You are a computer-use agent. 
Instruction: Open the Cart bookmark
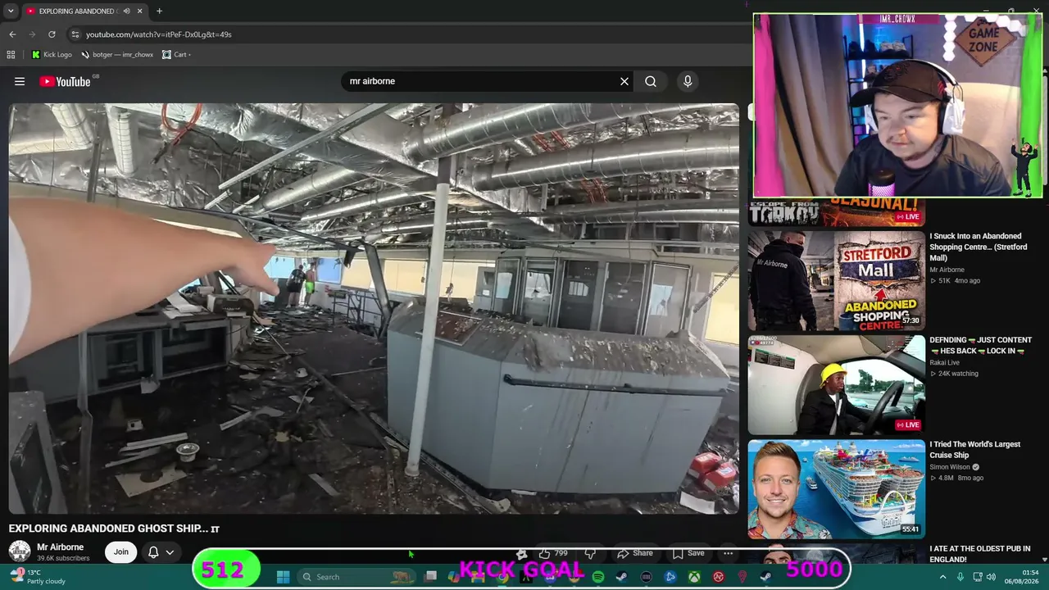click(x=176, y=55)
